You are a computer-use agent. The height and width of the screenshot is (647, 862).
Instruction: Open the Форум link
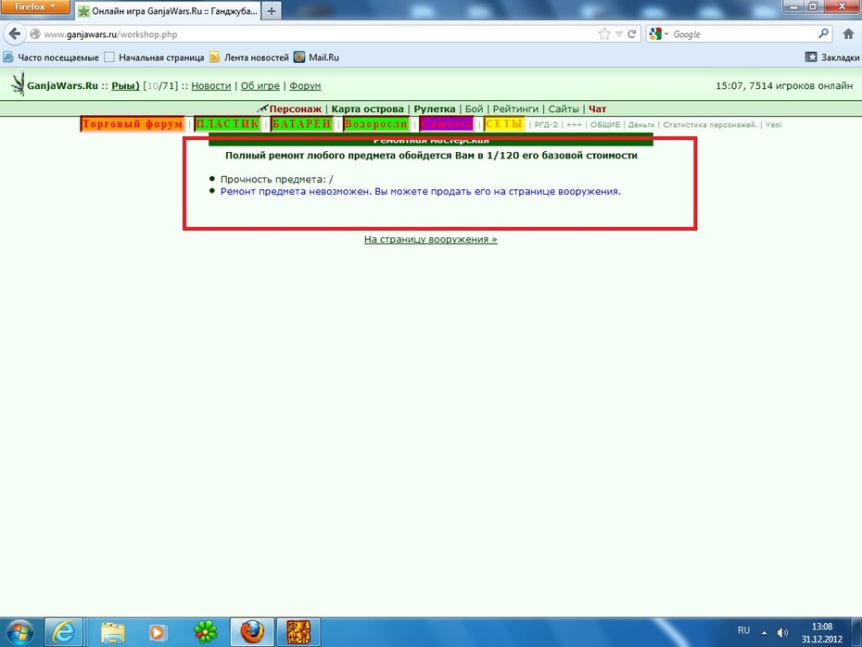click(305, 86)
